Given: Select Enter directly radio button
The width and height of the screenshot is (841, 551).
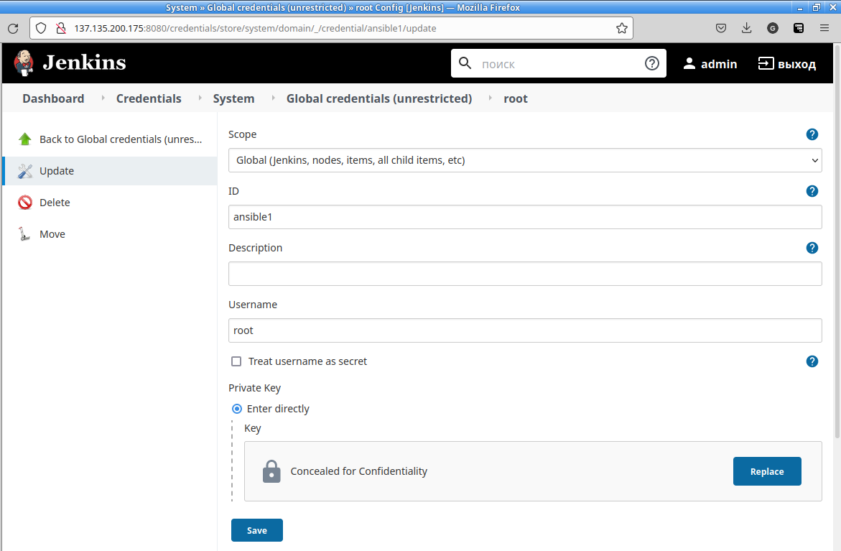Looking at the screenshot, I should (236, 409).
